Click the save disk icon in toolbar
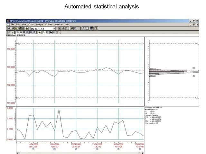Viewport: 206px width, 154px height. pos(19,28)
